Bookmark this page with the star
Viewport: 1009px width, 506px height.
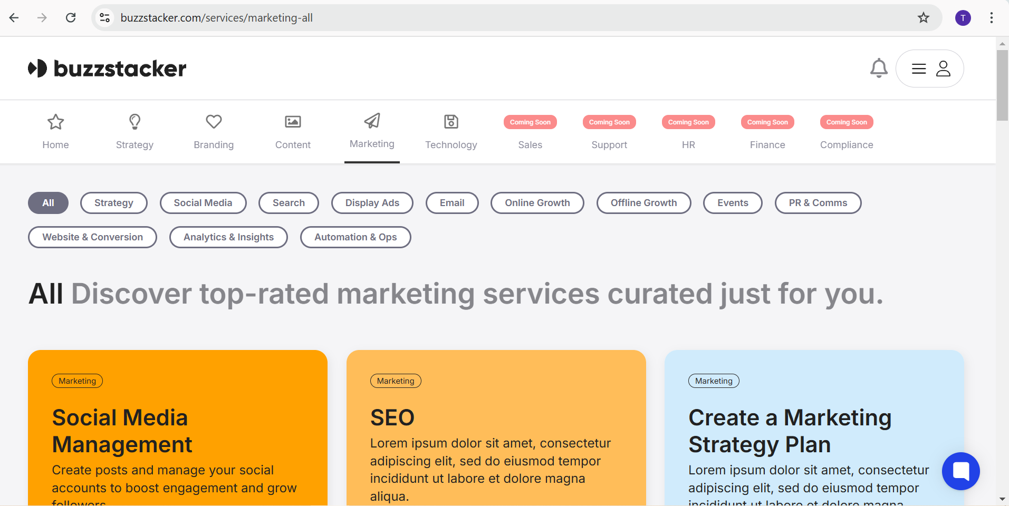coord(923,18)
